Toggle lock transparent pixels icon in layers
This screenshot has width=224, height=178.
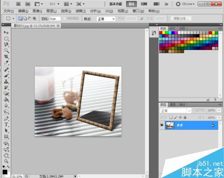171,117
